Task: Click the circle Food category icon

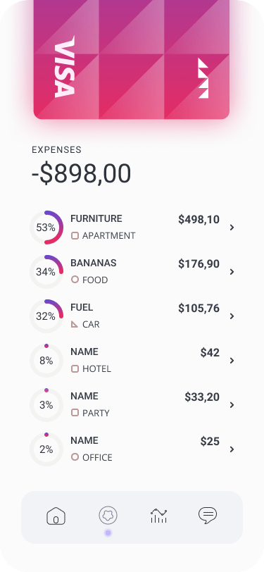Action: point(75,280)
